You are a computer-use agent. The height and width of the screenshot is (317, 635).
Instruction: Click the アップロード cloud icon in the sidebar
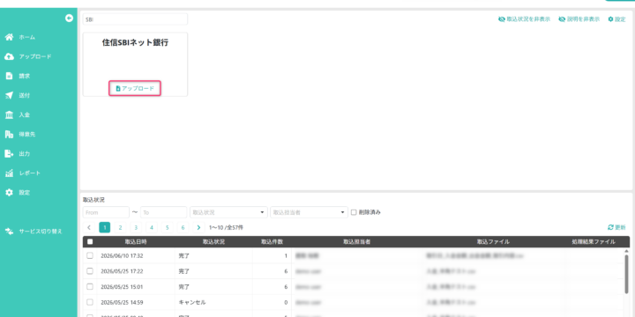point(9,56)
